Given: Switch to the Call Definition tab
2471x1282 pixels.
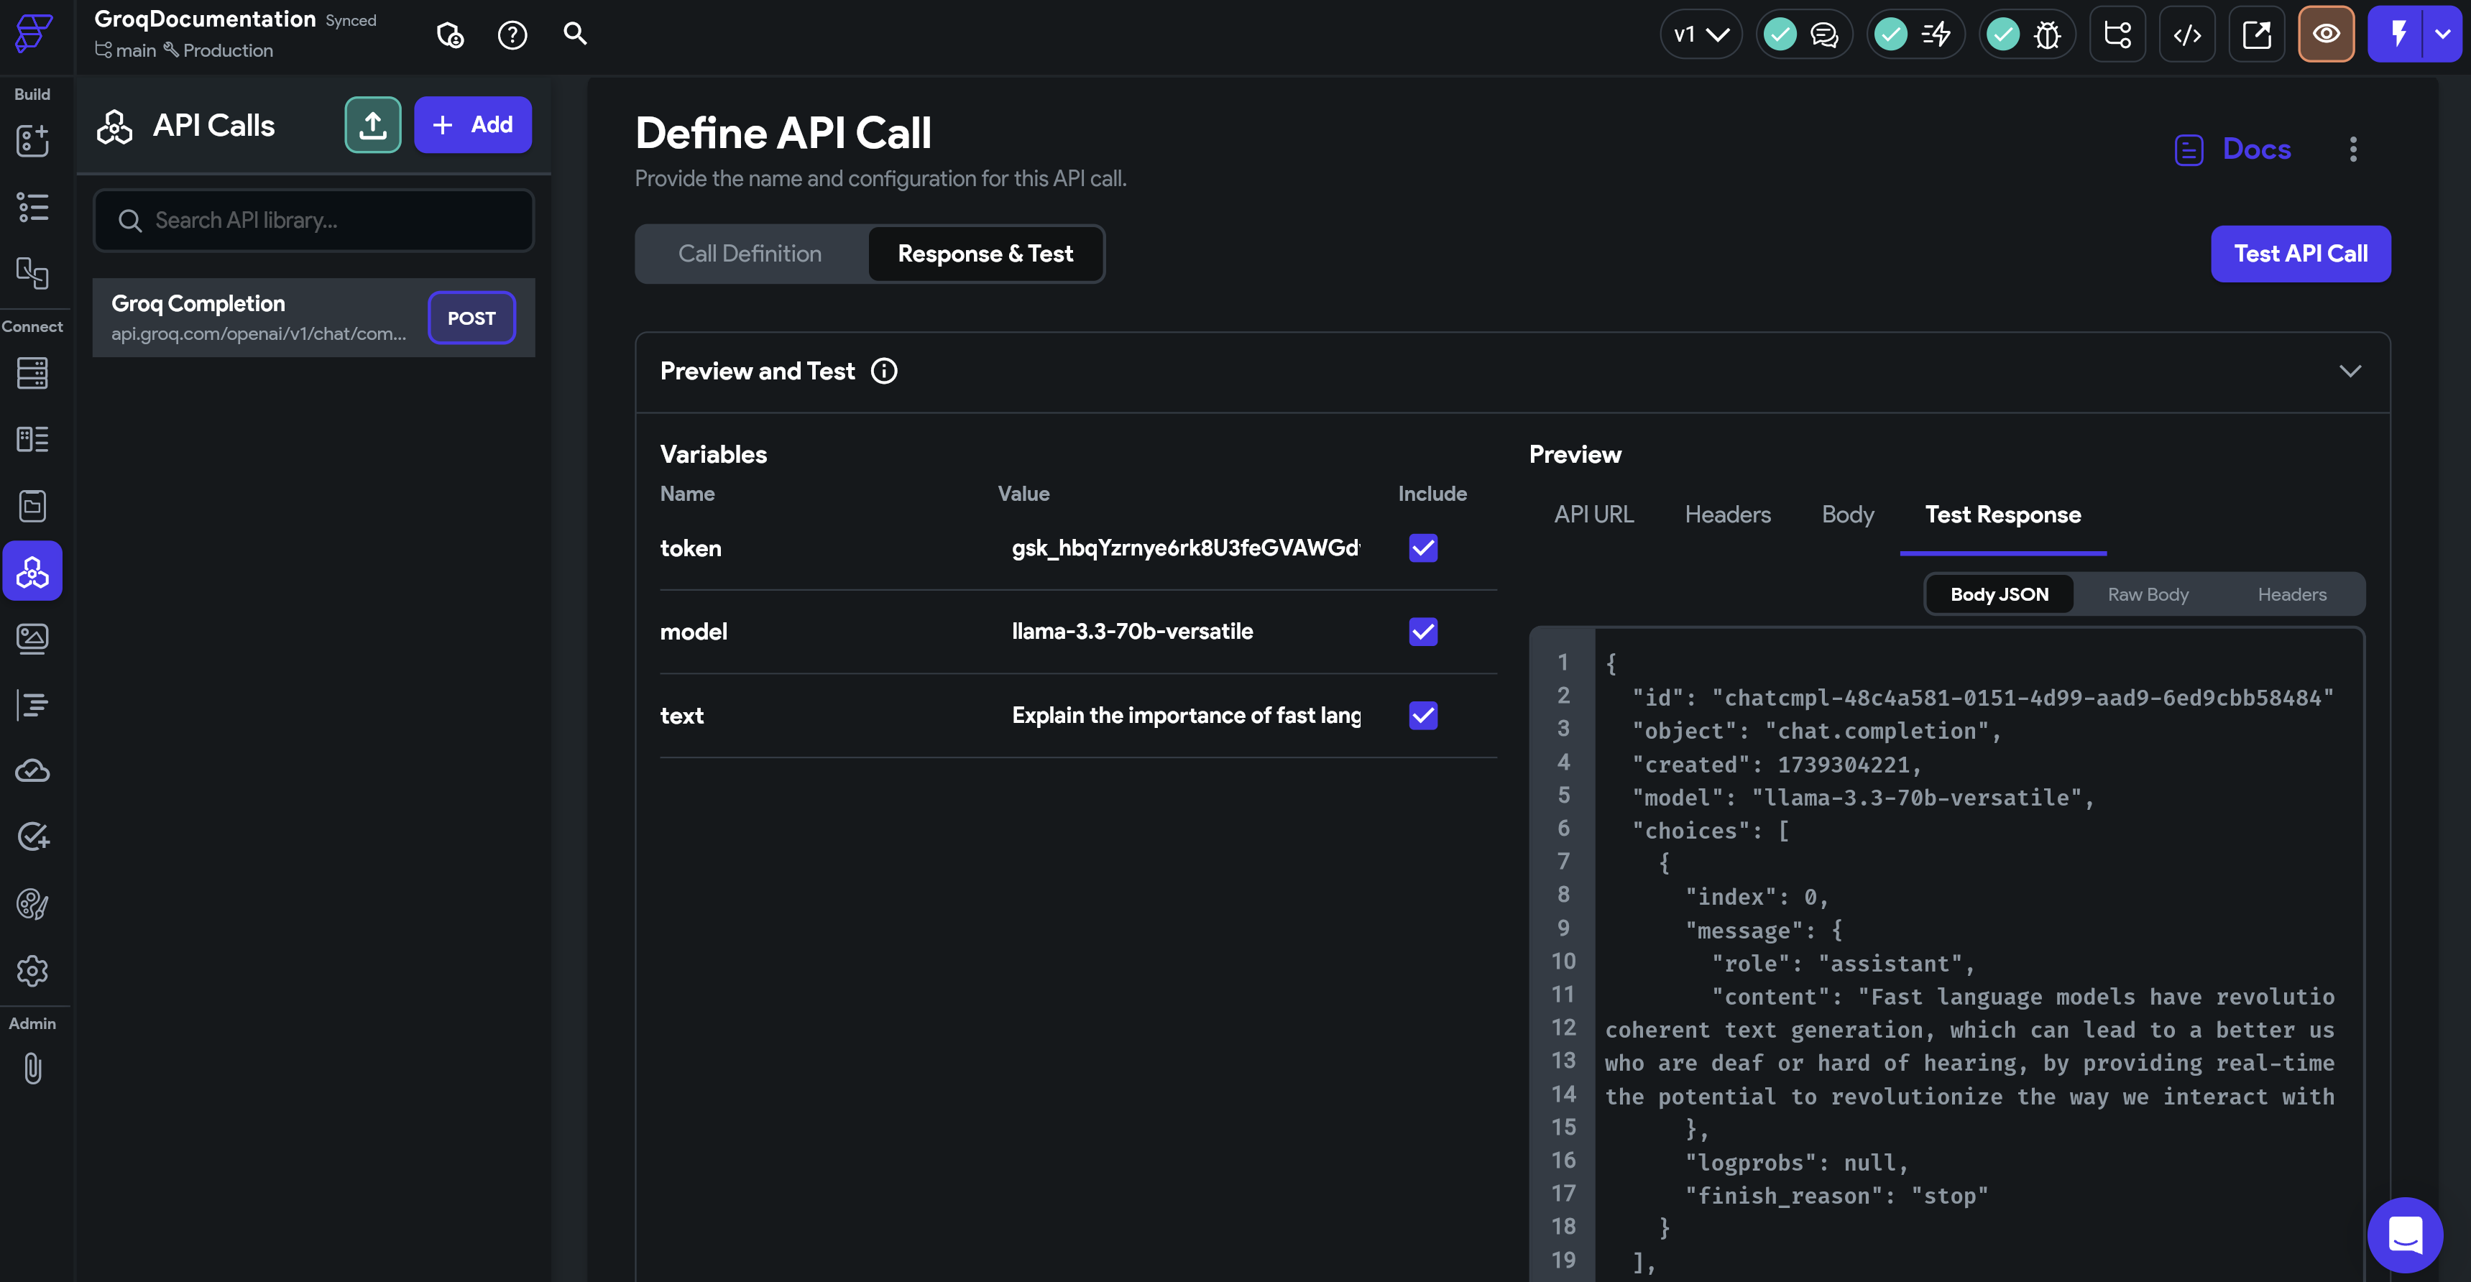Looking at the screenshot, I should (750, 254).
